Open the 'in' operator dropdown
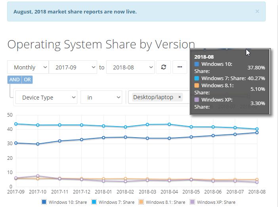278x207 pixels. [101, 97]
